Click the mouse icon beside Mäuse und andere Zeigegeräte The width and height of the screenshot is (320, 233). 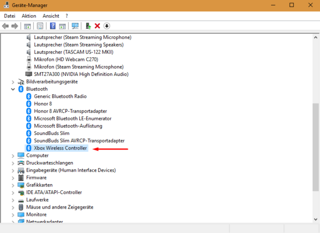point(21,207)
